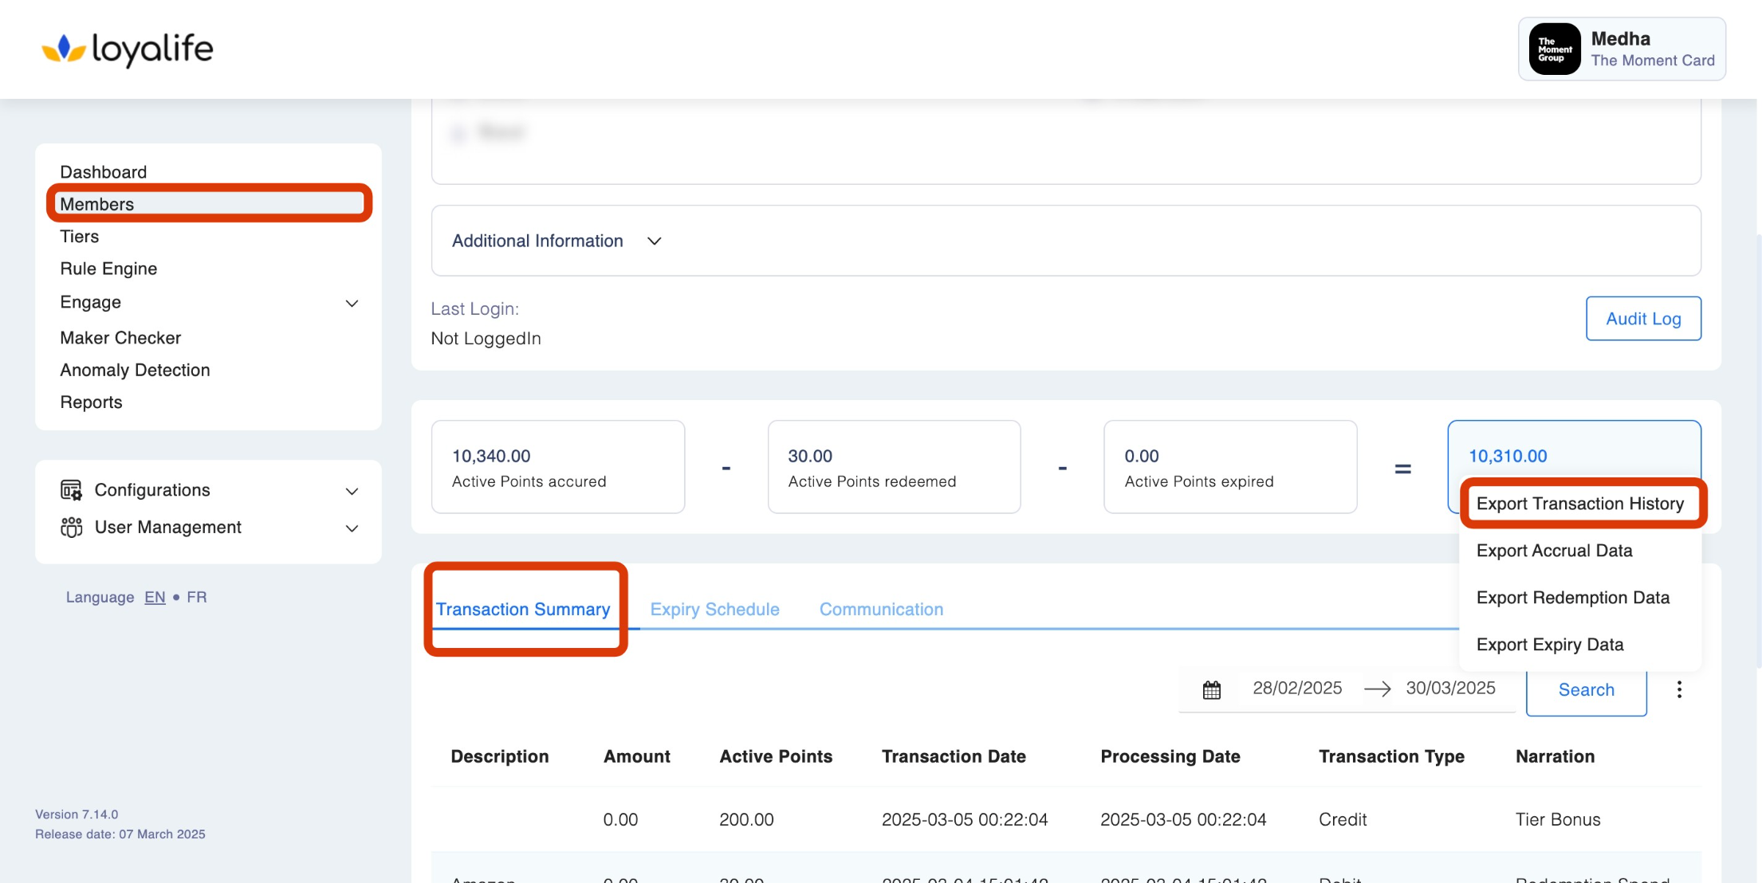This screenshot has width=1762, height=883.
Task: Click the 28/02/2025 start date field
Action: pos(1296,688)
